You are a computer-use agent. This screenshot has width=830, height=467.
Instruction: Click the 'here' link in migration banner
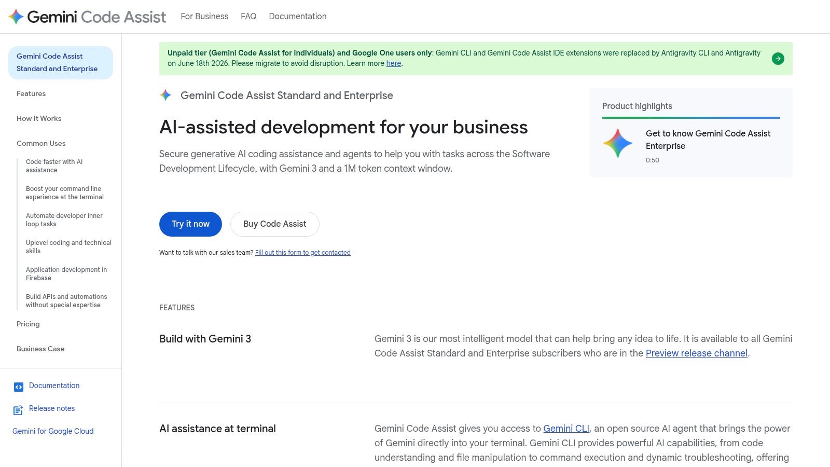pos(394,63)
